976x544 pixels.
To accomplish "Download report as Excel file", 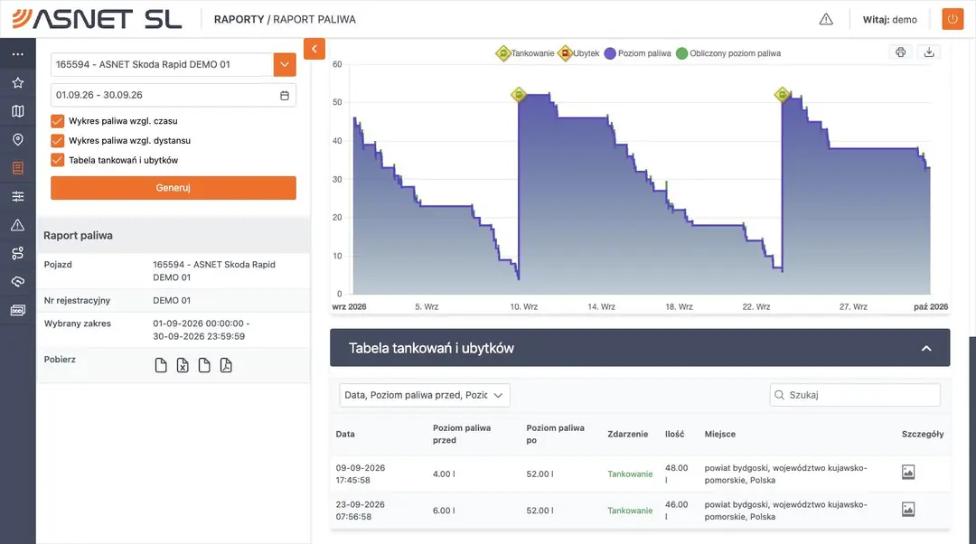I will [183, 365].
